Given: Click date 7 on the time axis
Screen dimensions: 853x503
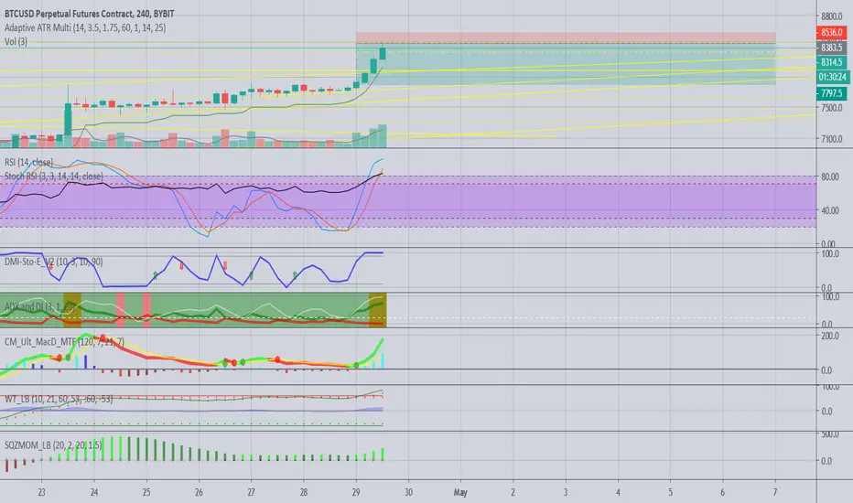Looking at the screenshot, I should pyautogui.click(x=774, y=492).
